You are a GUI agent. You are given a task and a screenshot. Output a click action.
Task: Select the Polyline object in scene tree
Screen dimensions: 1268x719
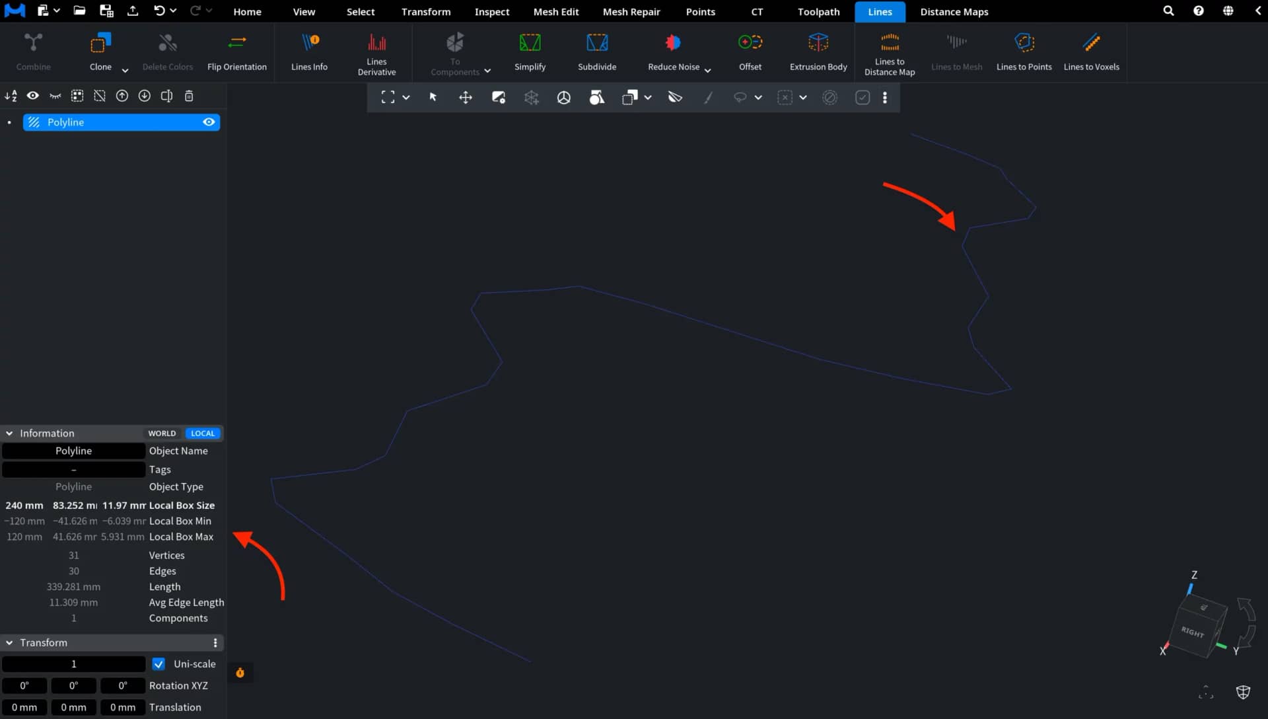[x=122, y=122]
